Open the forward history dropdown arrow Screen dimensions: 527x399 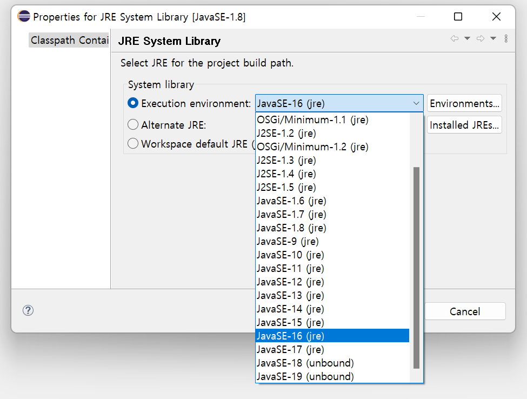pos(493,38)
